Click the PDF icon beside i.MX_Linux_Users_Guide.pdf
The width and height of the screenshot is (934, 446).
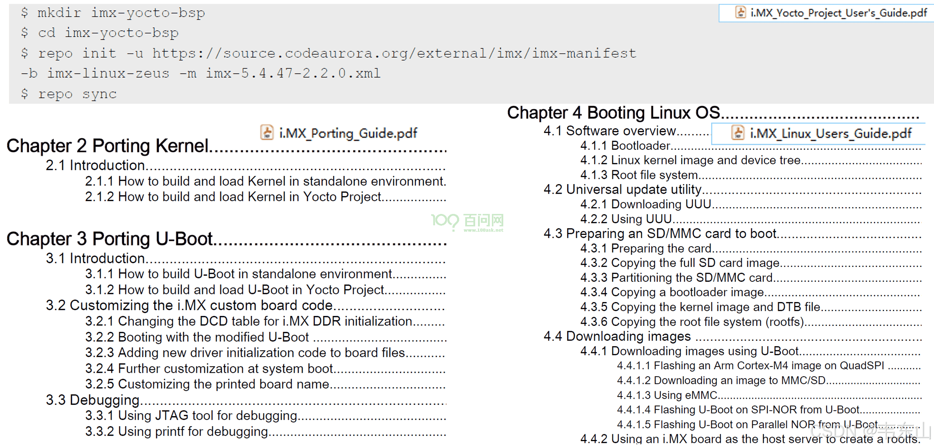738,133
